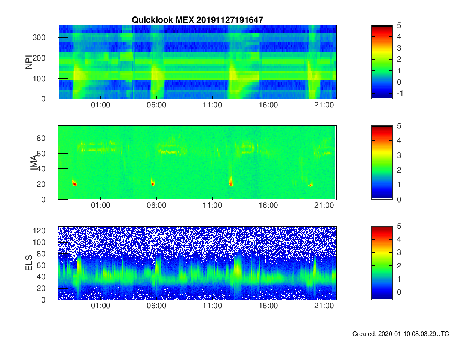
Task: Click the 5 label on NPI color bar
Action: (x=399, y=25)
